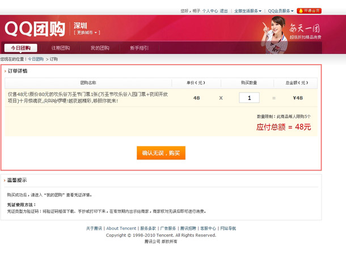The width and height of the screenshot is (346, 261).
Task: Click the 温馨提示 section heading
Action: tap(17, 180)
